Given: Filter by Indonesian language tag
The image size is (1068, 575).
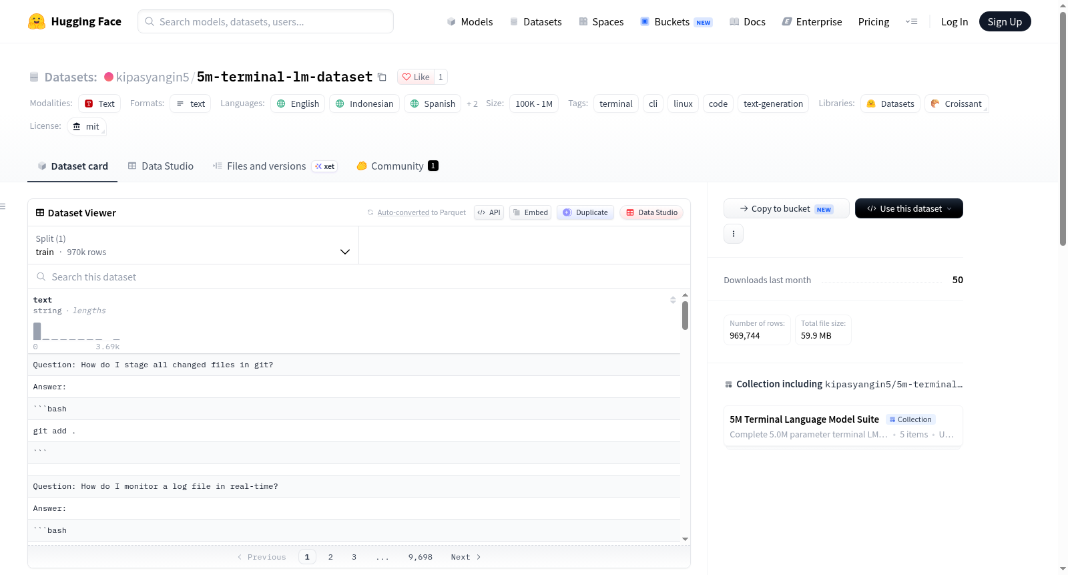Looking at the screenshot, I should [x=364, y=104].
